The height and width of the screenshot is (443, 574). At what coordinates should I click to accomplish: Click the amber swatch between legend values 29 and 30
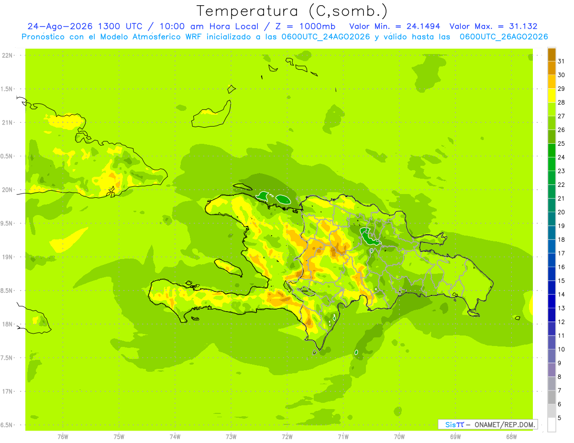552,82
